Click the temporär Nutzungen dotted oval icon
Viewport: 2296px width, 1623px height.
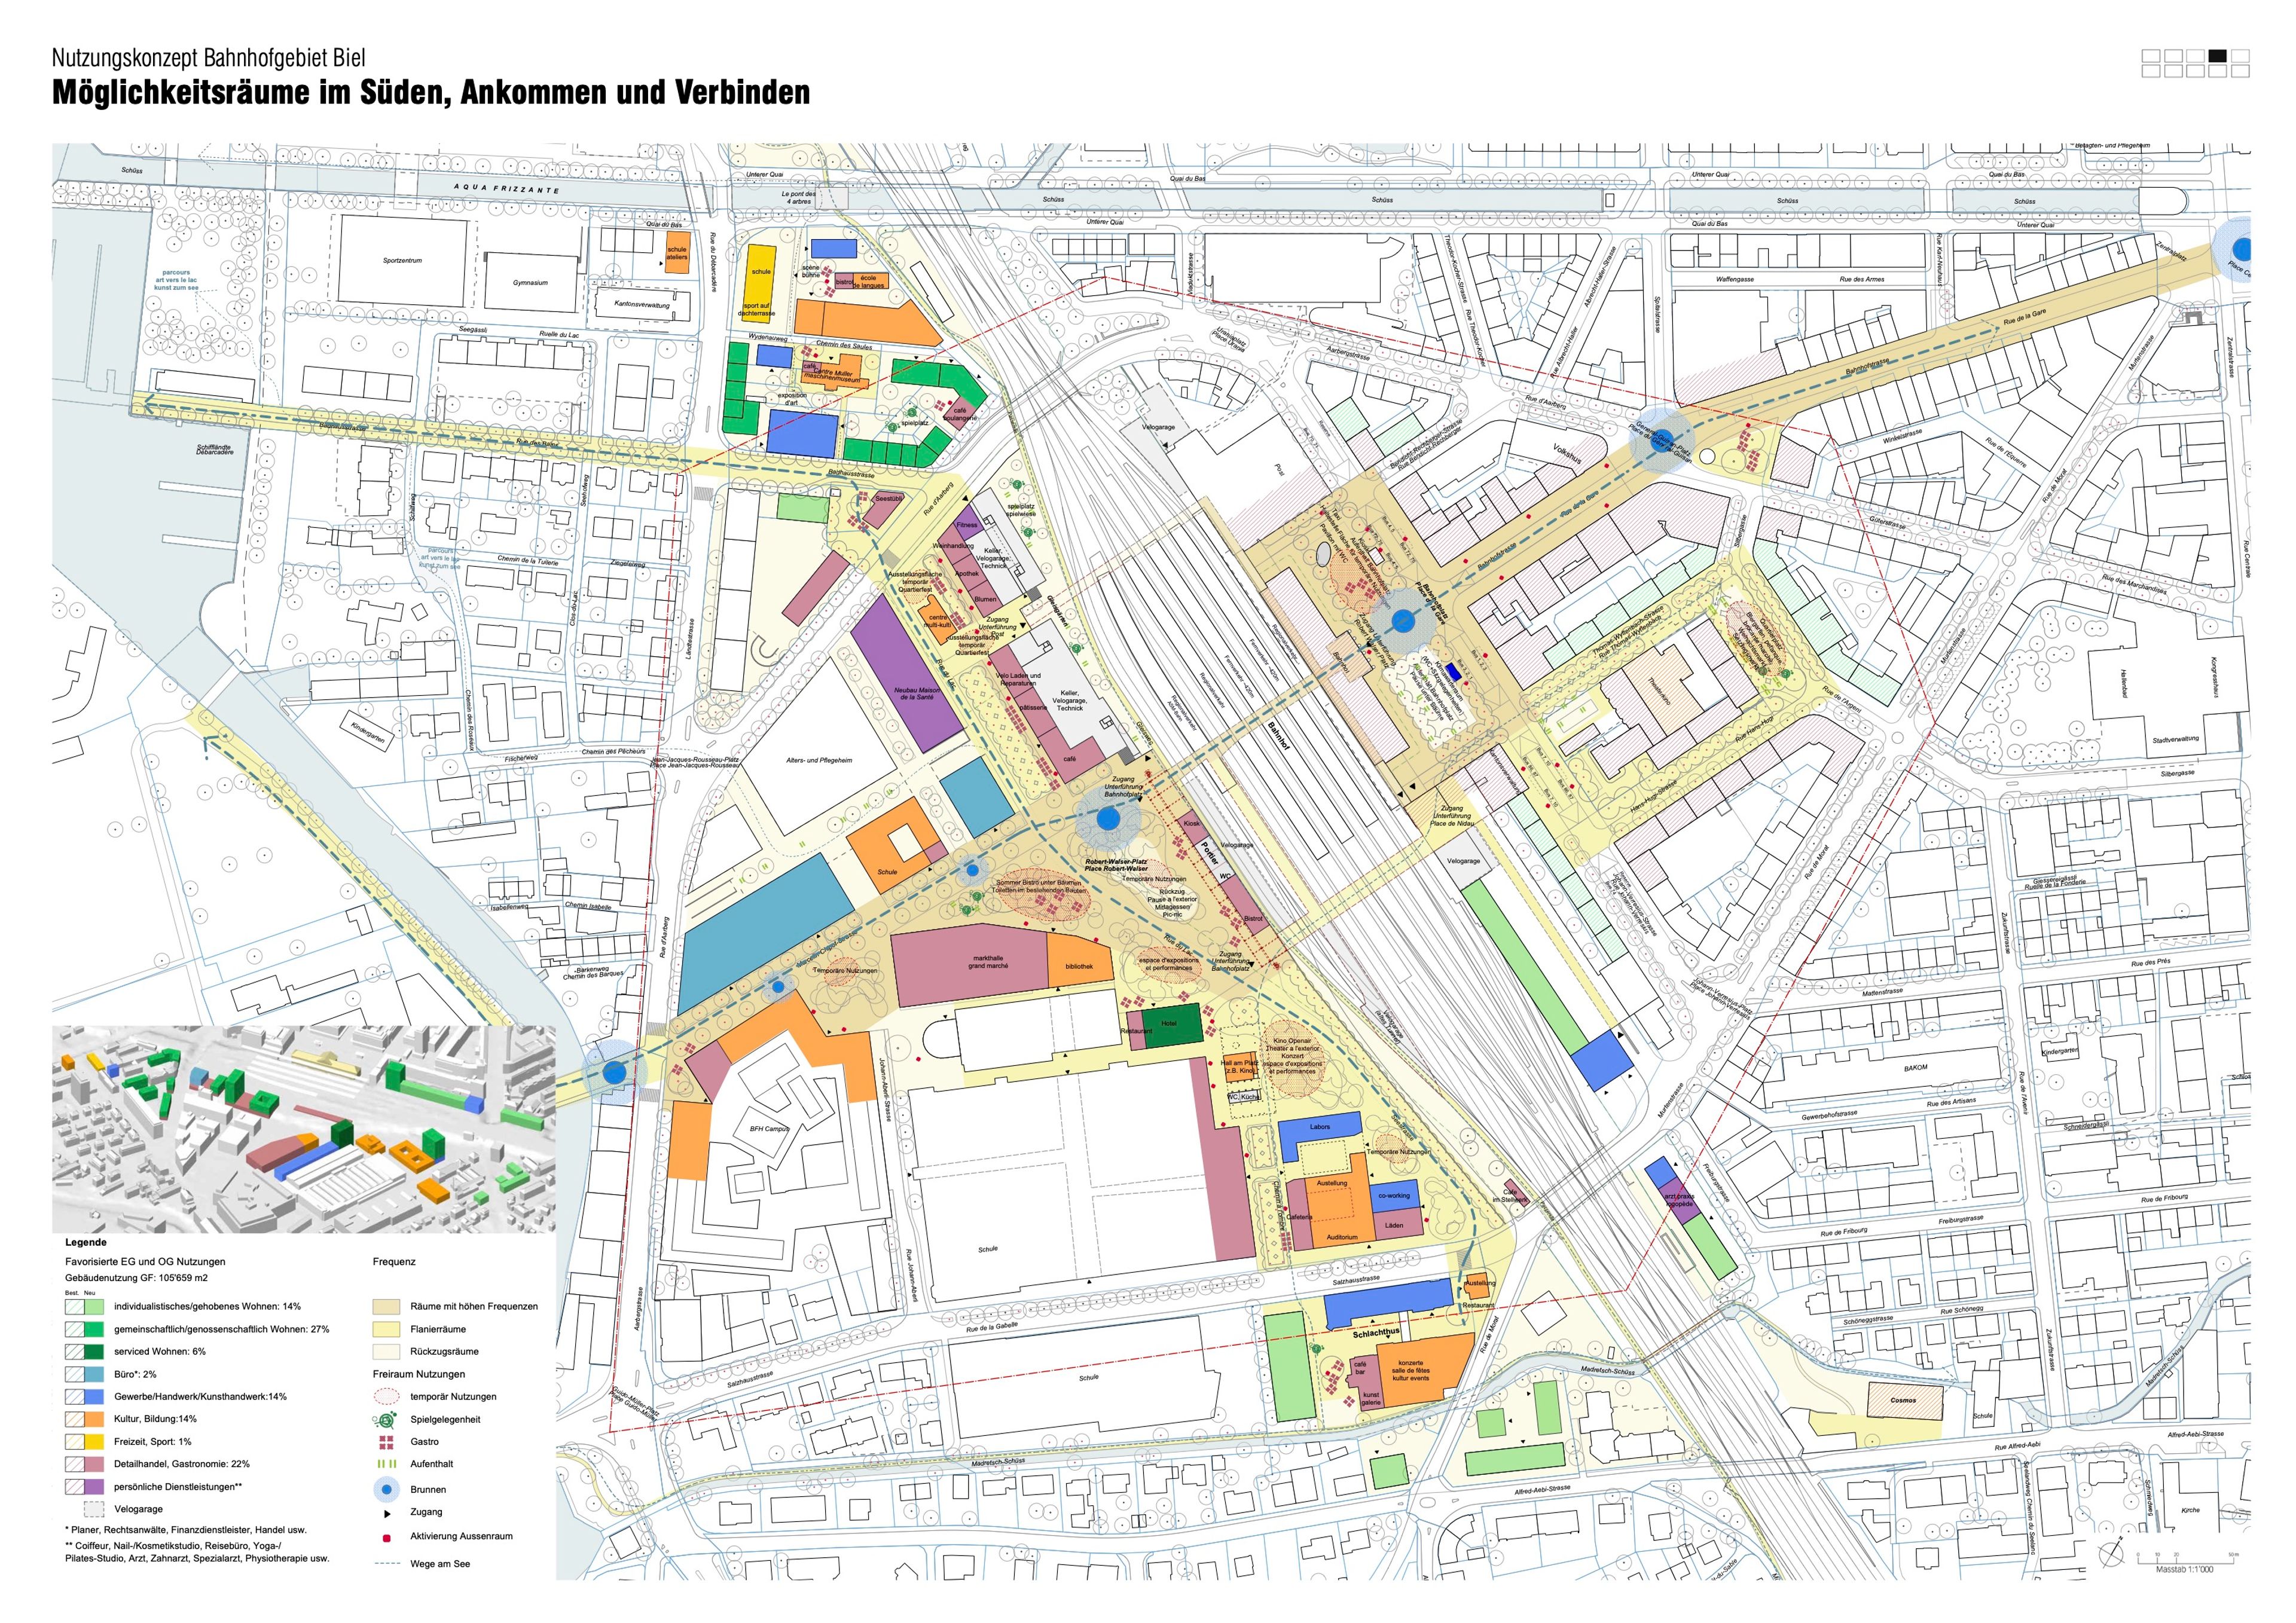tap(386, 1396)
